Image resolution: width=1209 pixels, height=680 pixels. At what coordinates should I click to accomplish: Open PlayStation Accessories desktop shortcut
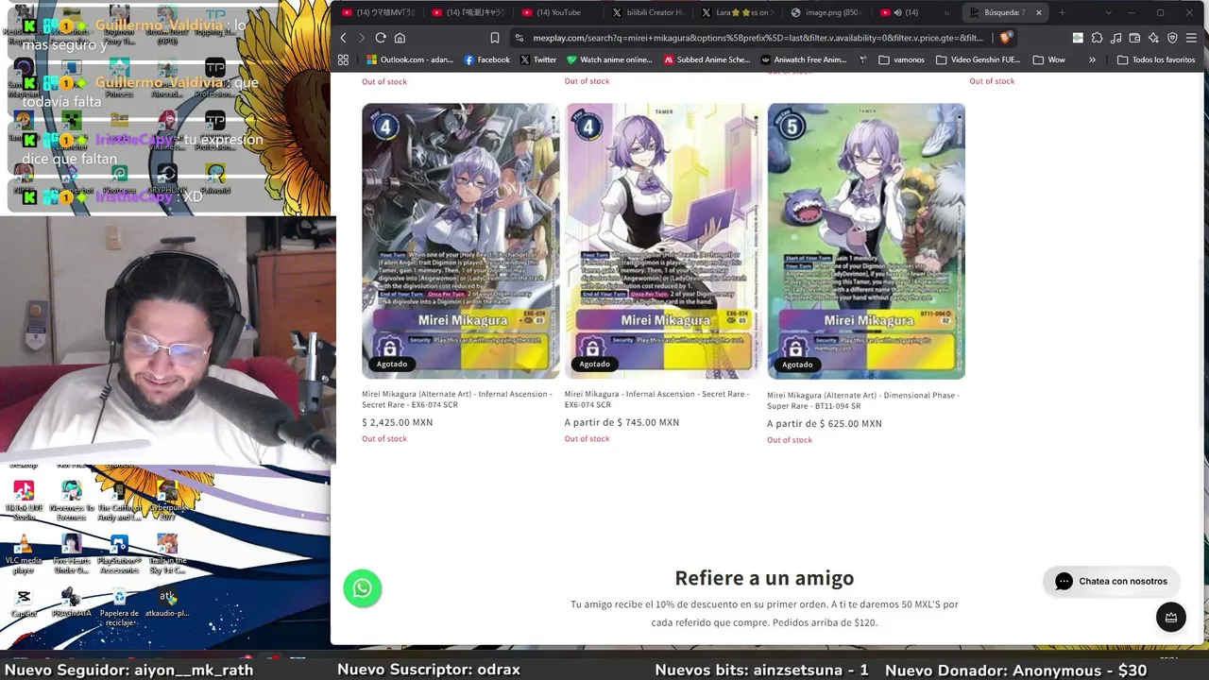coord(119,553)
